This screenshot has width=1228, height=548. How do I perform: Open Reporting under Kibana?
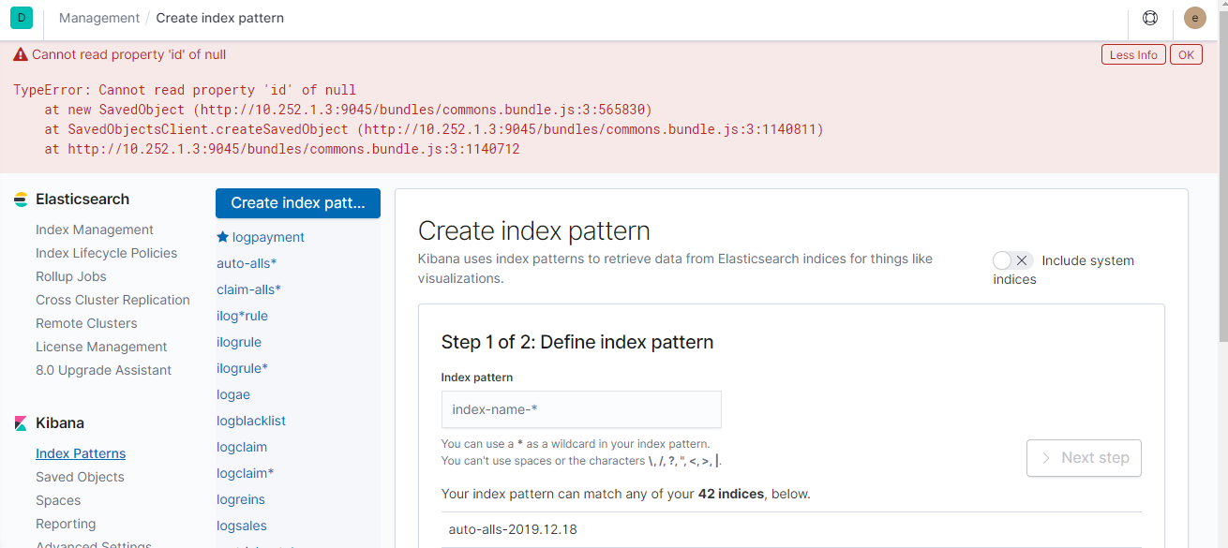66,524
